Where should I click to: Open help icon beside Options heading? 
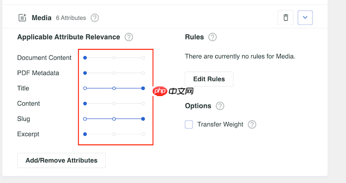pos(220,106)
